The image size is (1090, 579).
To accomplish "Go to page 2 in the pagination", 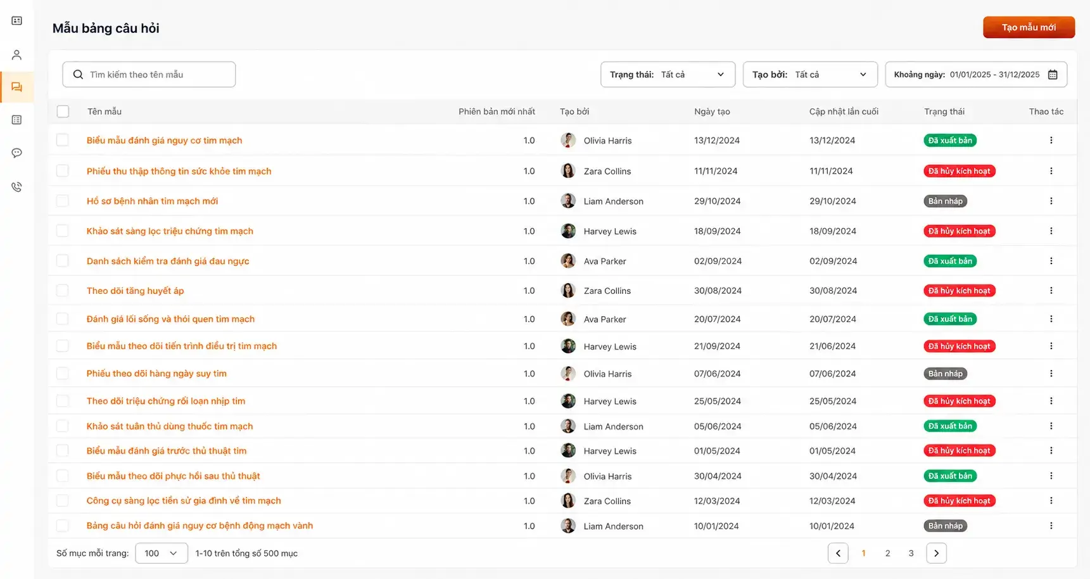I will pyautogui.click(x=887, y=553).
